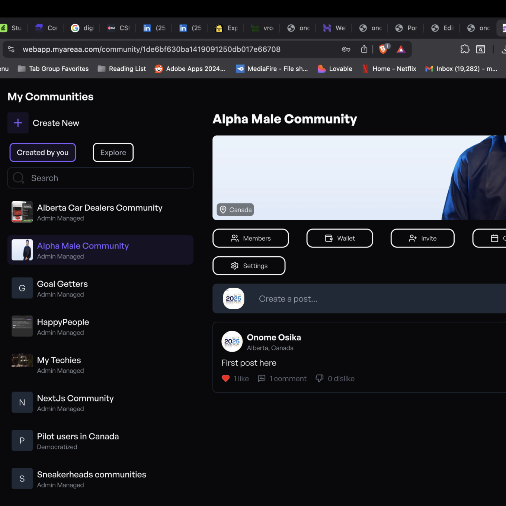Open the CSM browser tab
Viewport: 506px width, 506px height.
[118, 28]
